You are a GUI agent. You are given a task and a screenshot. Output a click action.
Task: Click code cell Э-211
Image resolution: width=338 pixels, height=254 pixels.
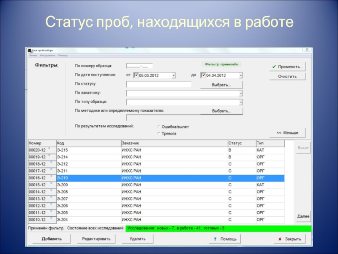(89, 171)
